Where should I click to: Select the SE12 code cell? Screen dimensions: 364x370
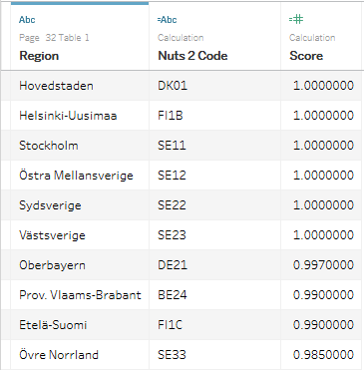coord(214,176)
